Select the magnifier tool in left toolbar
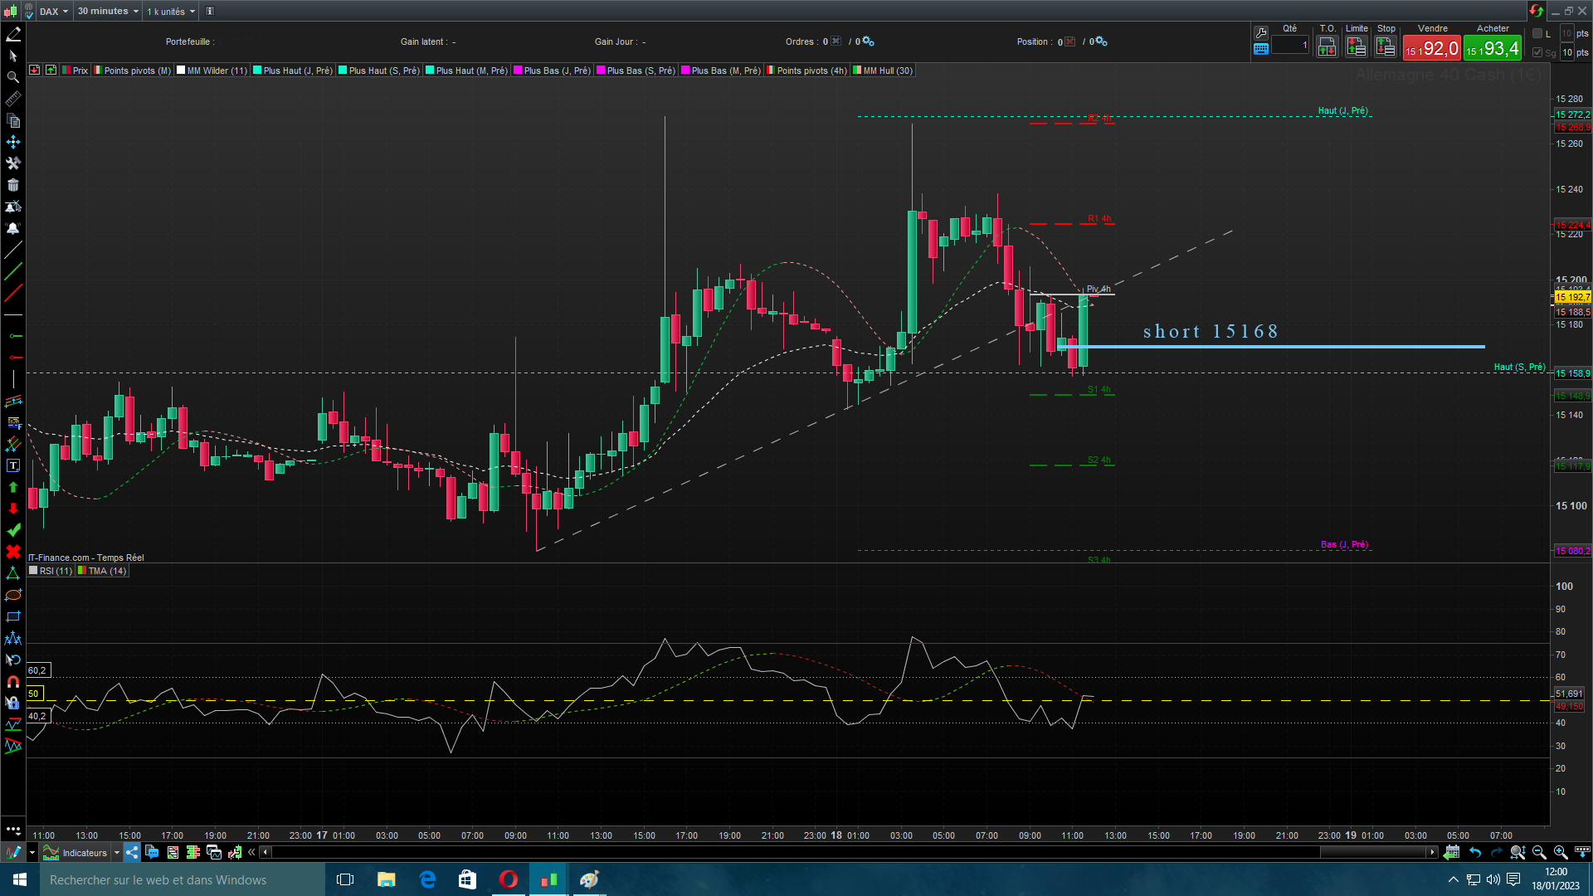The width and height of the screenshot is (1593, 896). 13,77
